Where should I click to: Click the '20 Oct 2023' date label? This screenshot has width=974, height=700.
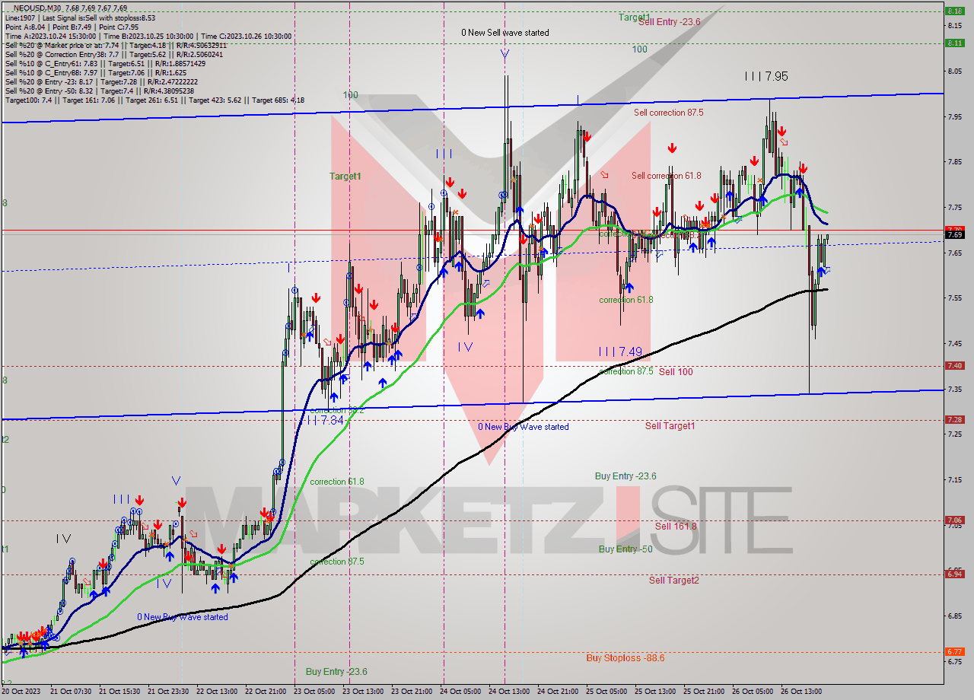click(22, 692)
